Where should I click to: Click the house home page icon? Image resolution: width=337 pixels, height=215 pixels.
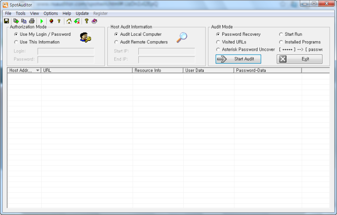[x=69, y=21]
